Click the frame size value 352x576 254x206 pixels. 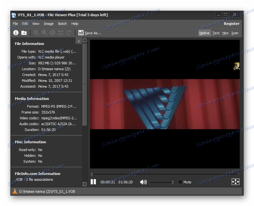(48, 112)
